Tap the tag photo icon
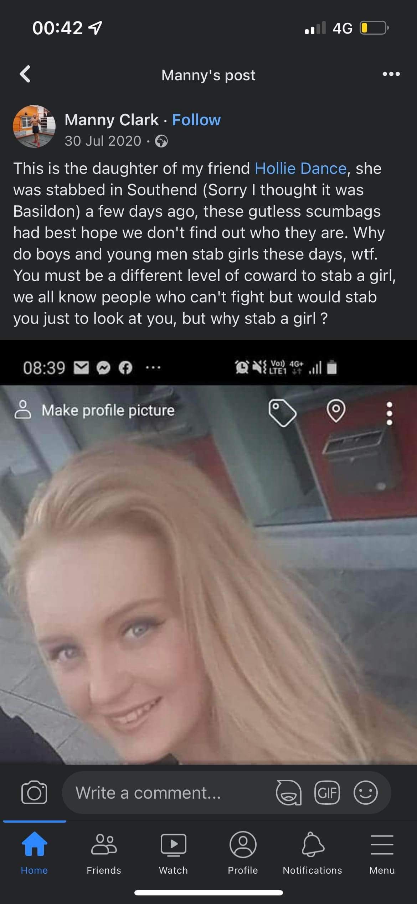Screen dimensions: 417x904 [282, 413]
